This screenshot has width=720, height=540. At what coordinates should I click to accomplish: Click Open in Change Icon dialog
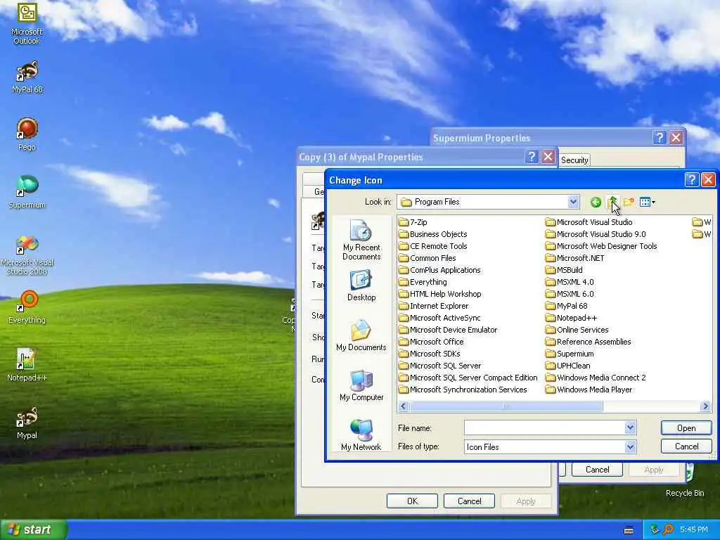(x=686, y=428)
